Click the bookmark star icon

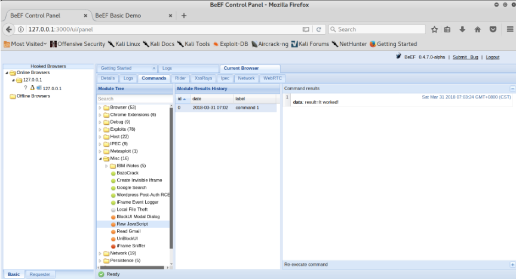coord(434,29)
